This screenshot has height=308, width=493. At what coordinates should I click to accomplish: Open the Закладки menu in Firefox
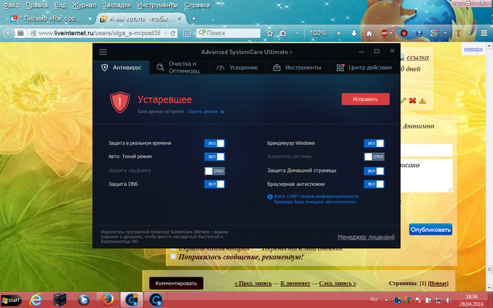(116, 6)
